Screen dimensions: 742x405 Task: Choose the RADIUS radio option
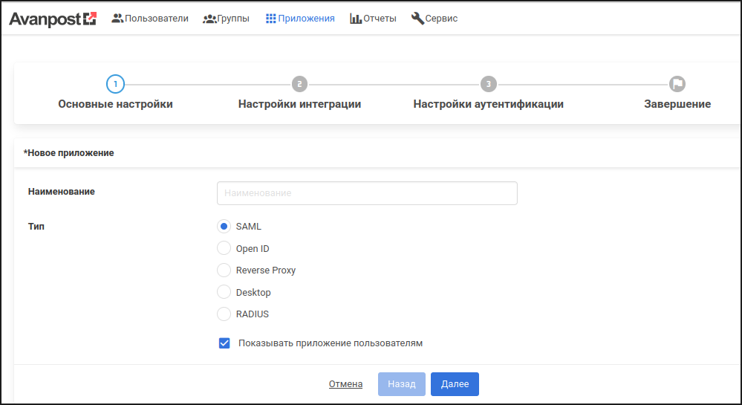(224, 314)
